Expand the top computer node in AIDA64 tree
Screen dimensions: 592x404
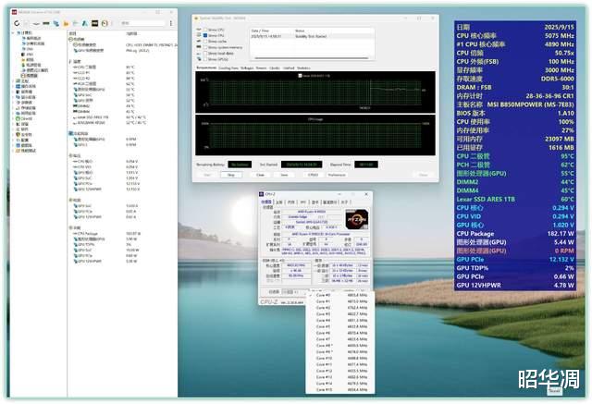pyautogui.click(x=11, y=32)
